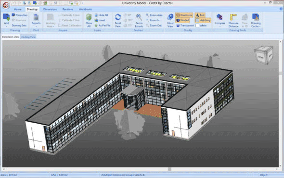This screenshot has height=178, width=284.
Task: Click Zoom Out
Action: 154,25
